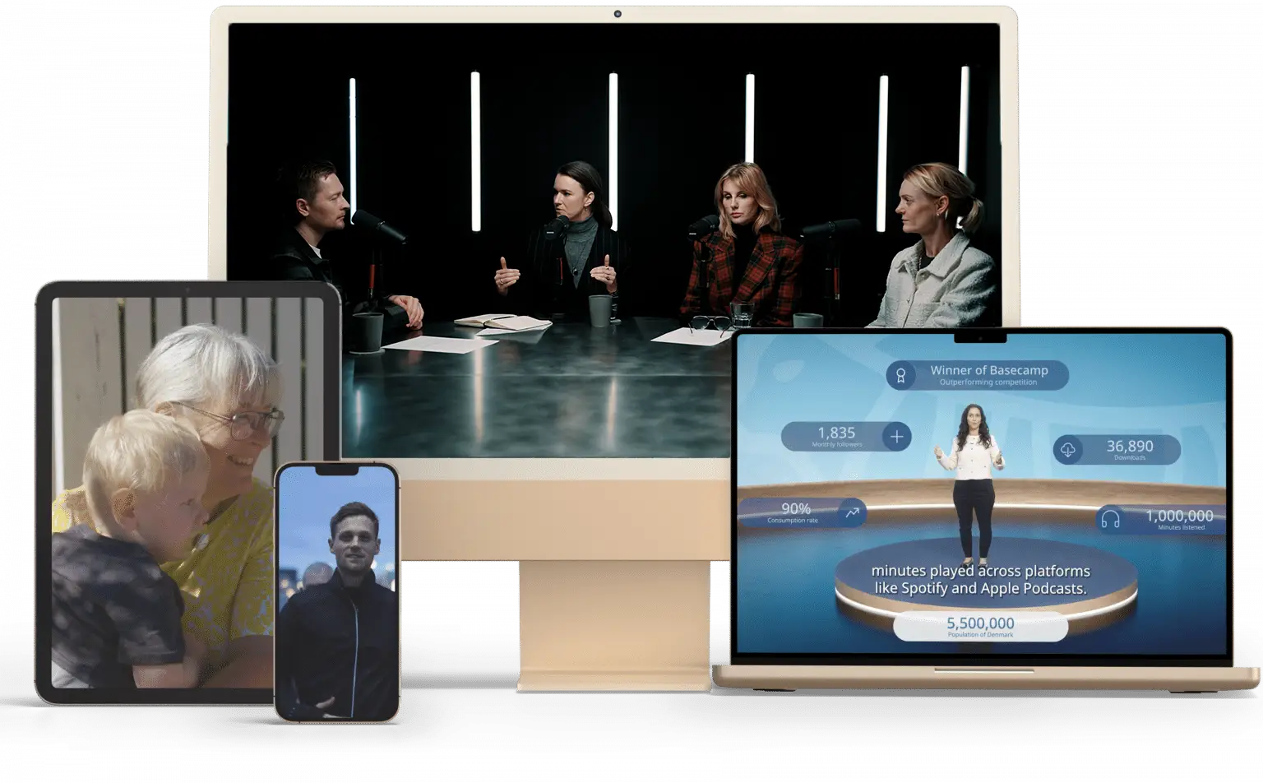
Task: Click the award ribbon icon beside Winner of Basecamp
Action: [x=900, y=376]
